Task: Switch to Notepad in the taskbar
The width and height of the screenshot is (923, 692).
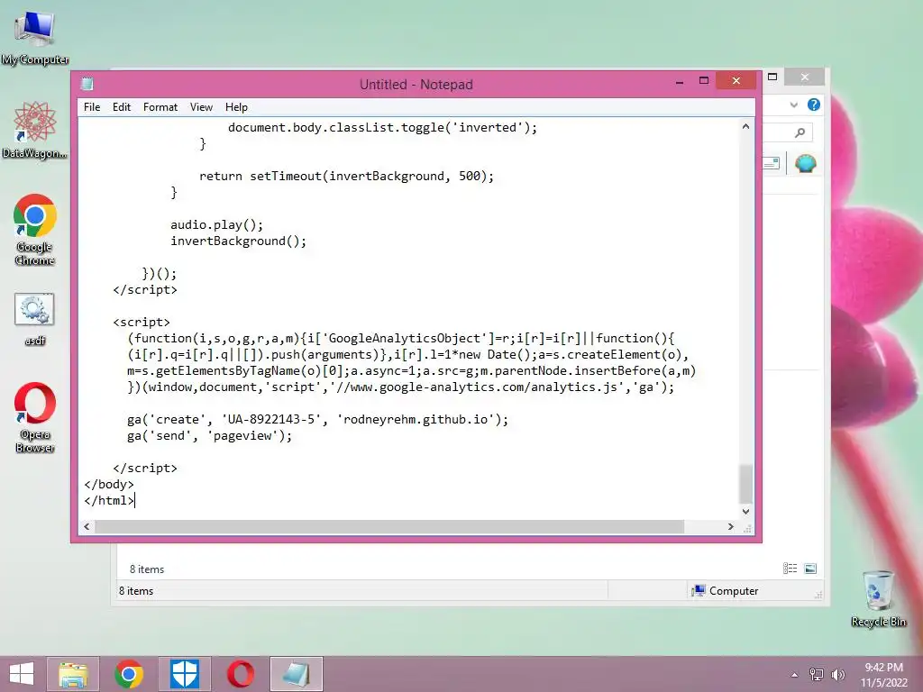Action: [296, 674]
